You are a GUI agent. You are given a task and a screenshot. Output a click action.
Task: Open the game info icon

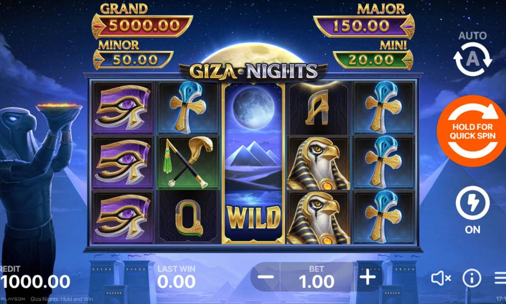(x=472, y=278)
